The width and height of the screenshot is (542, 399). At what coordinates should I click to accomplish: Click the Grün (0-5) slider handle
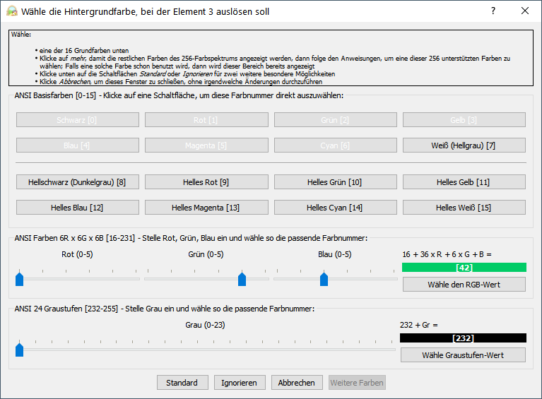pyautogui.click(x=242, y=279)
